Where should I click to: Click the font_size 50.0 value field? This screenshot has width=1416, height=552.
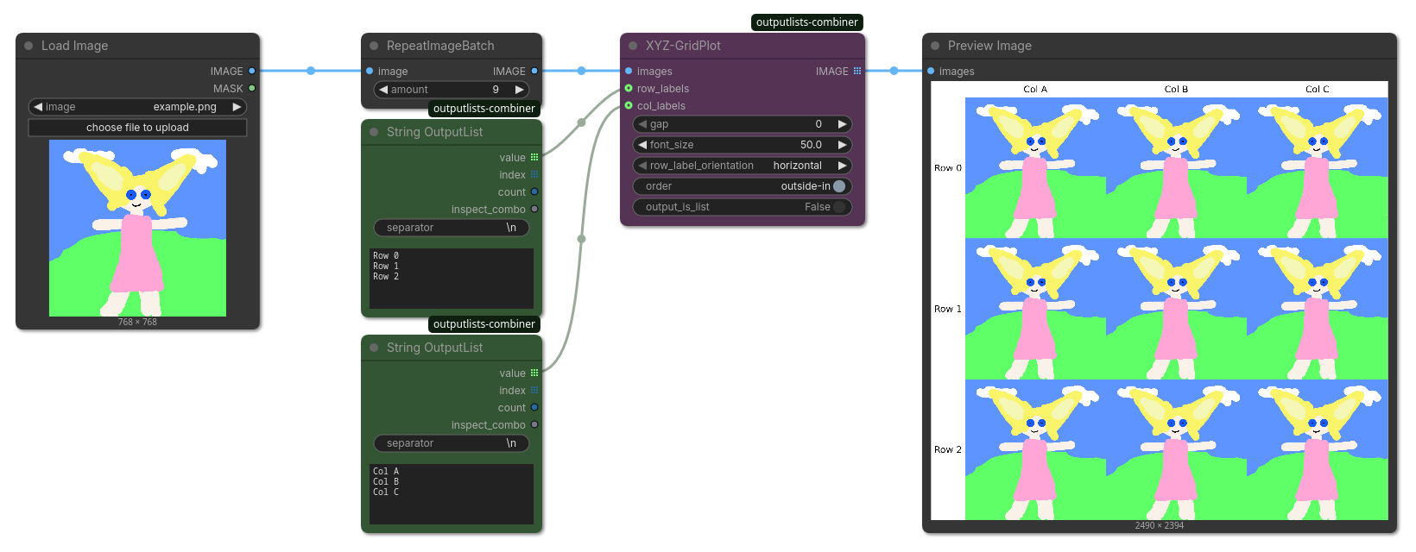[x=743, y=145]
